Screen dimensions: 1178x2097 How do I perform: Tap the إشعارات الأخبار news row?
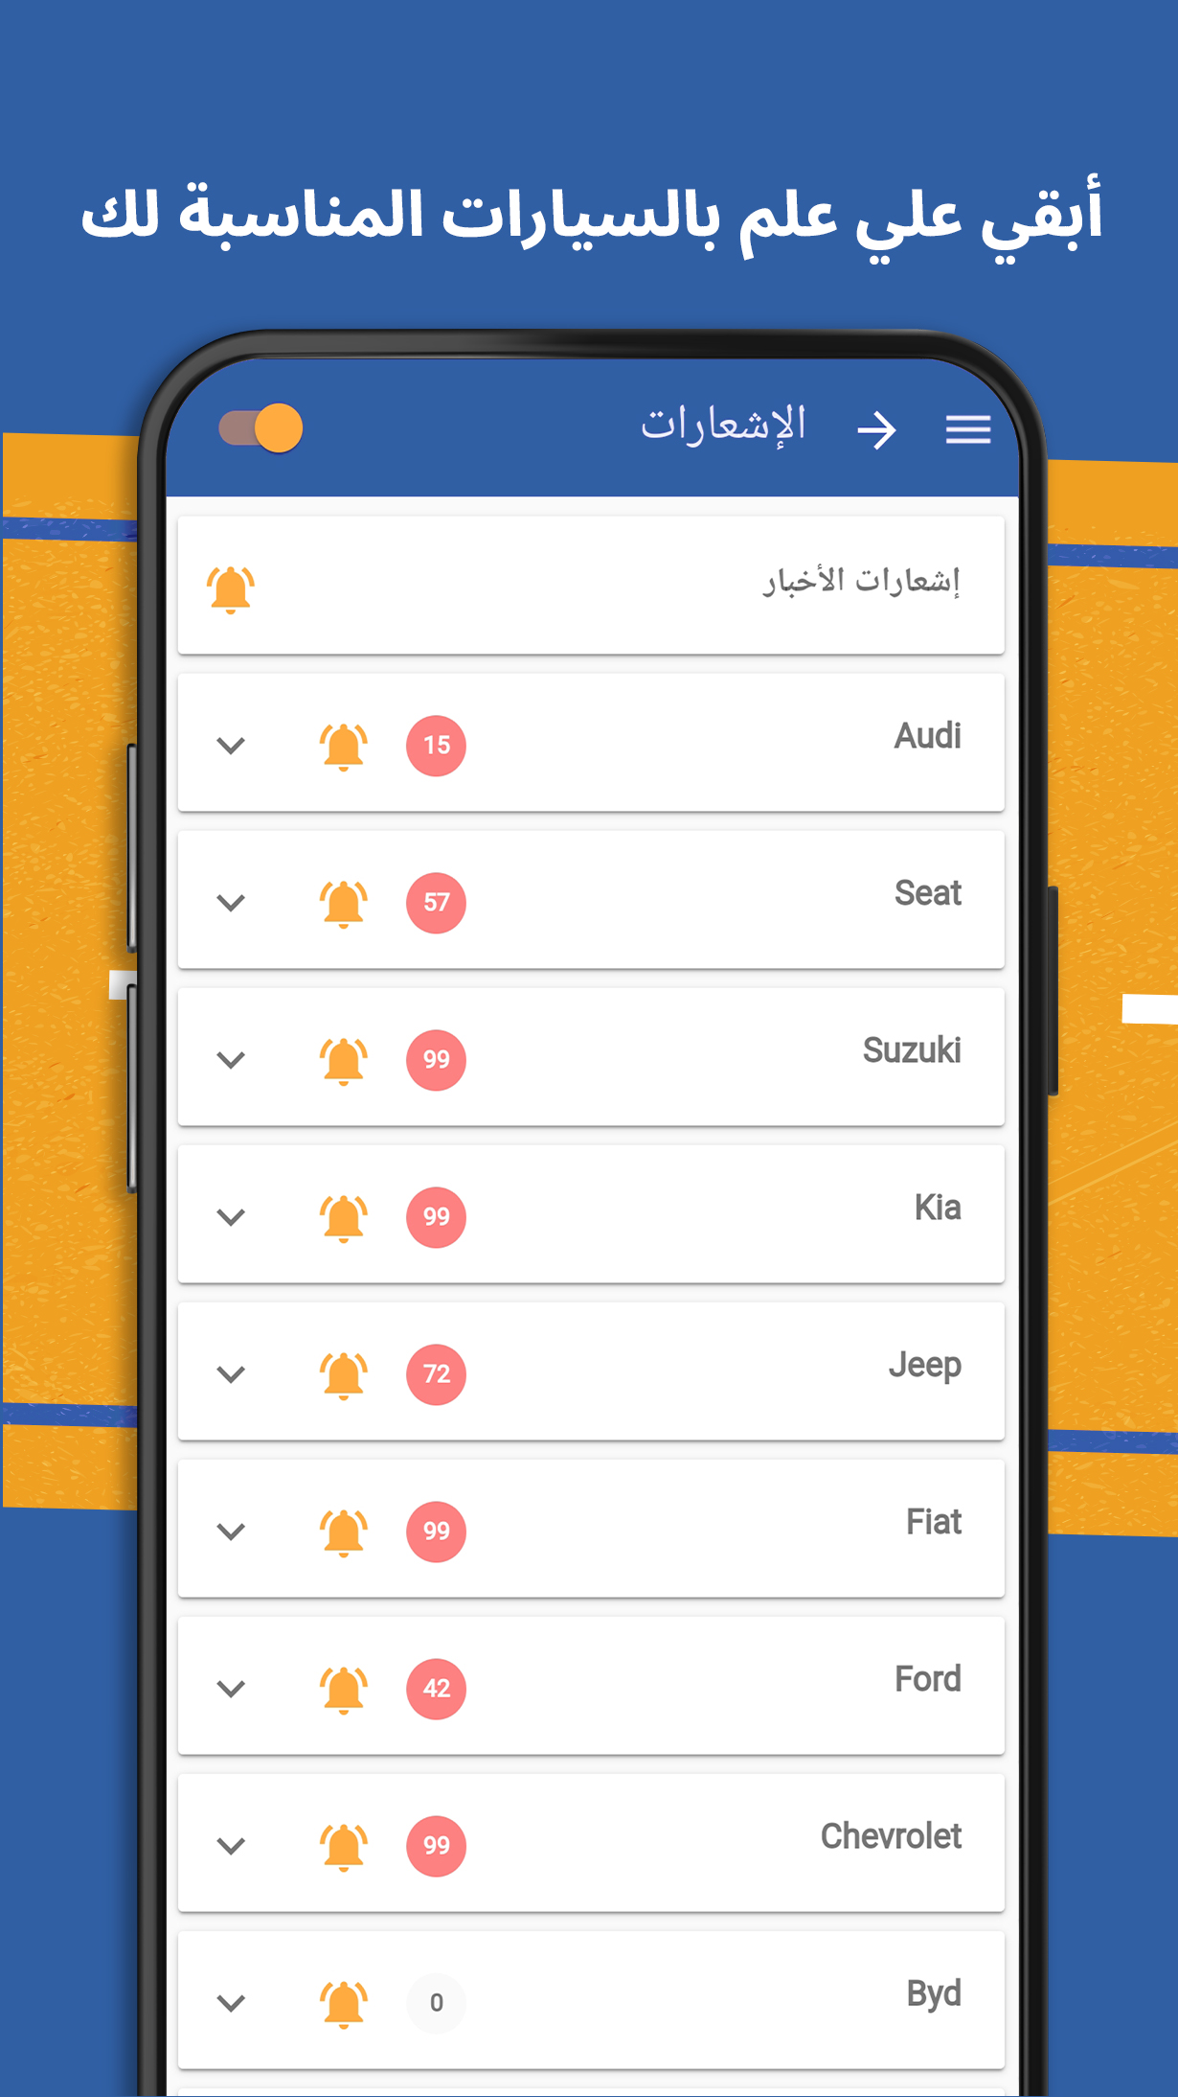[x=591, y=586]
